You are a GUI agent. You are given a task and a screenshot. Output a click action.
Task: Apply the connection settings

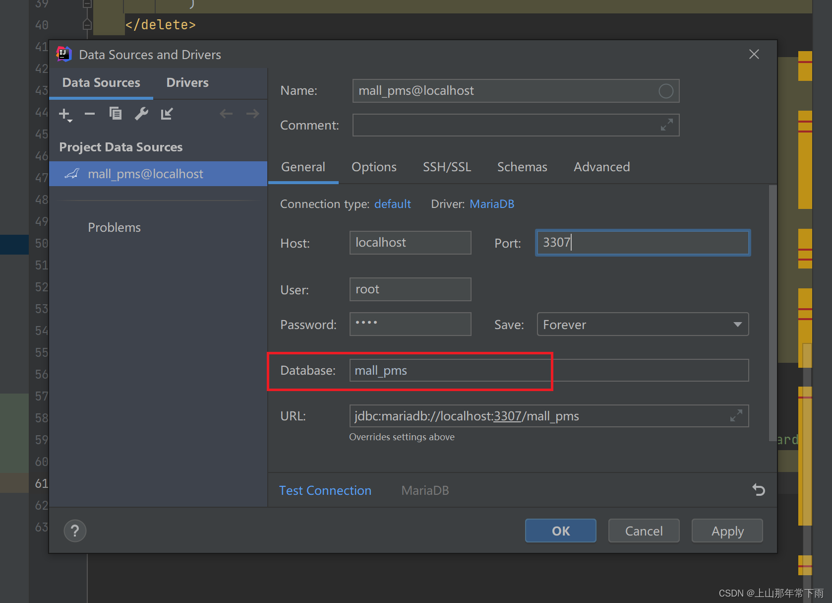click(727, 531)
